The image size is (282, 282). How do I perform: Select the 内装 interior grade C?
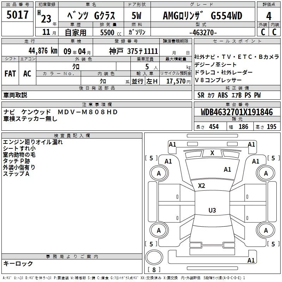point(274,32)
